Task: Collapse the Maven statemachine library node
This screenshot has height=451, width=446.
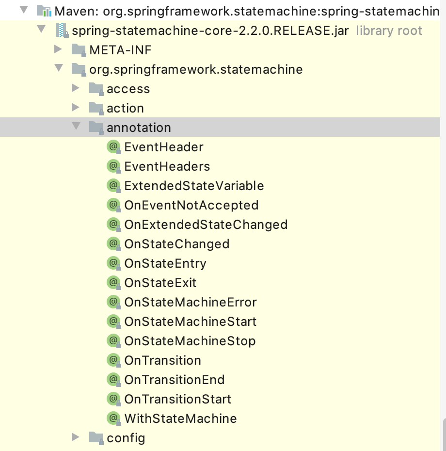Action: click(24, 10)
